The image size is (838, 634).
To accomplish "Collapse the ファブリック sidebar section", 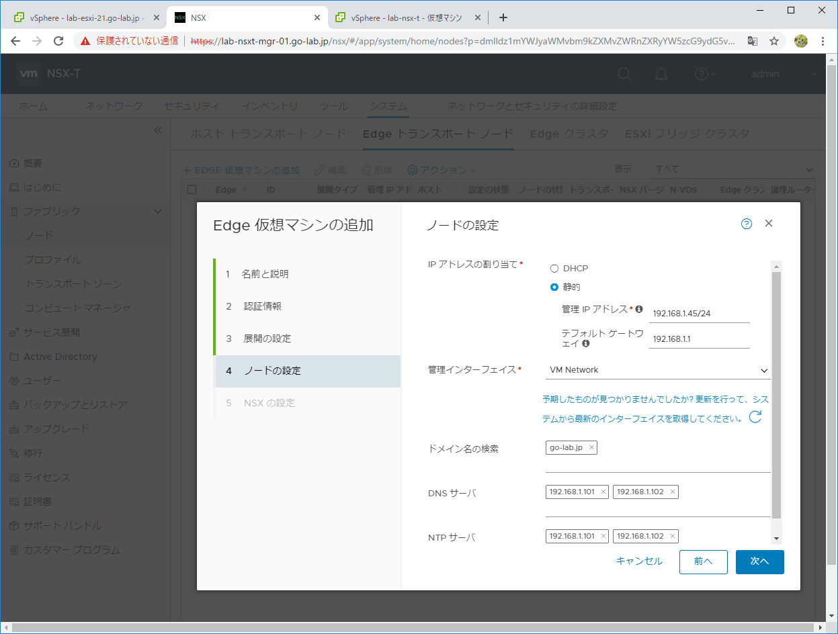I will coord(158,212).
